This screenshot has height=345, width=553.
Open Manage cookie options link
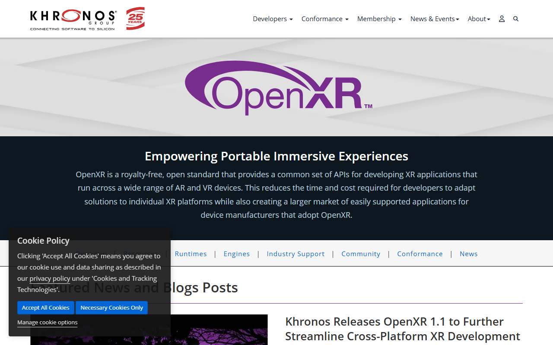click(x=48, y=323)
